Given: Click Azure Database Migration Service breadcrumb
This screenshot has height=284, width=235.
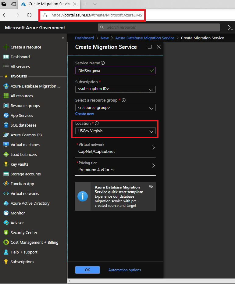Looking at the screenshot, I should tap(145, 38).
